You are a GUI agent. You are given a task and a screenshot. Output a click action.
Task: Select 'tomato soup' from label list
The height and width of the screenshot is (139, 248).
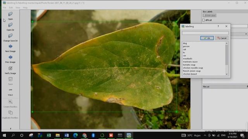click(x=189, y=65)
